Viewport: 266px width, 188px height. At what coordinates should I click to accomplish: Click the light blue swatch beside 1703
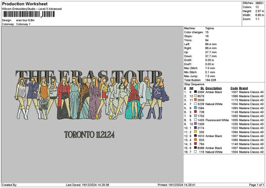tap(196, 116)
